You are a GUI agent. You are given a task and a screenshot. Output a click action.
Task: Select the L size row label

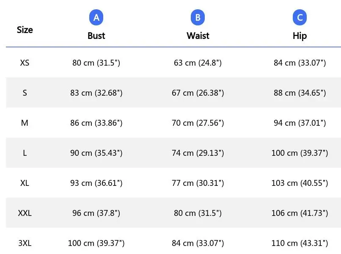pyautogui.click(x=25, y=153)
